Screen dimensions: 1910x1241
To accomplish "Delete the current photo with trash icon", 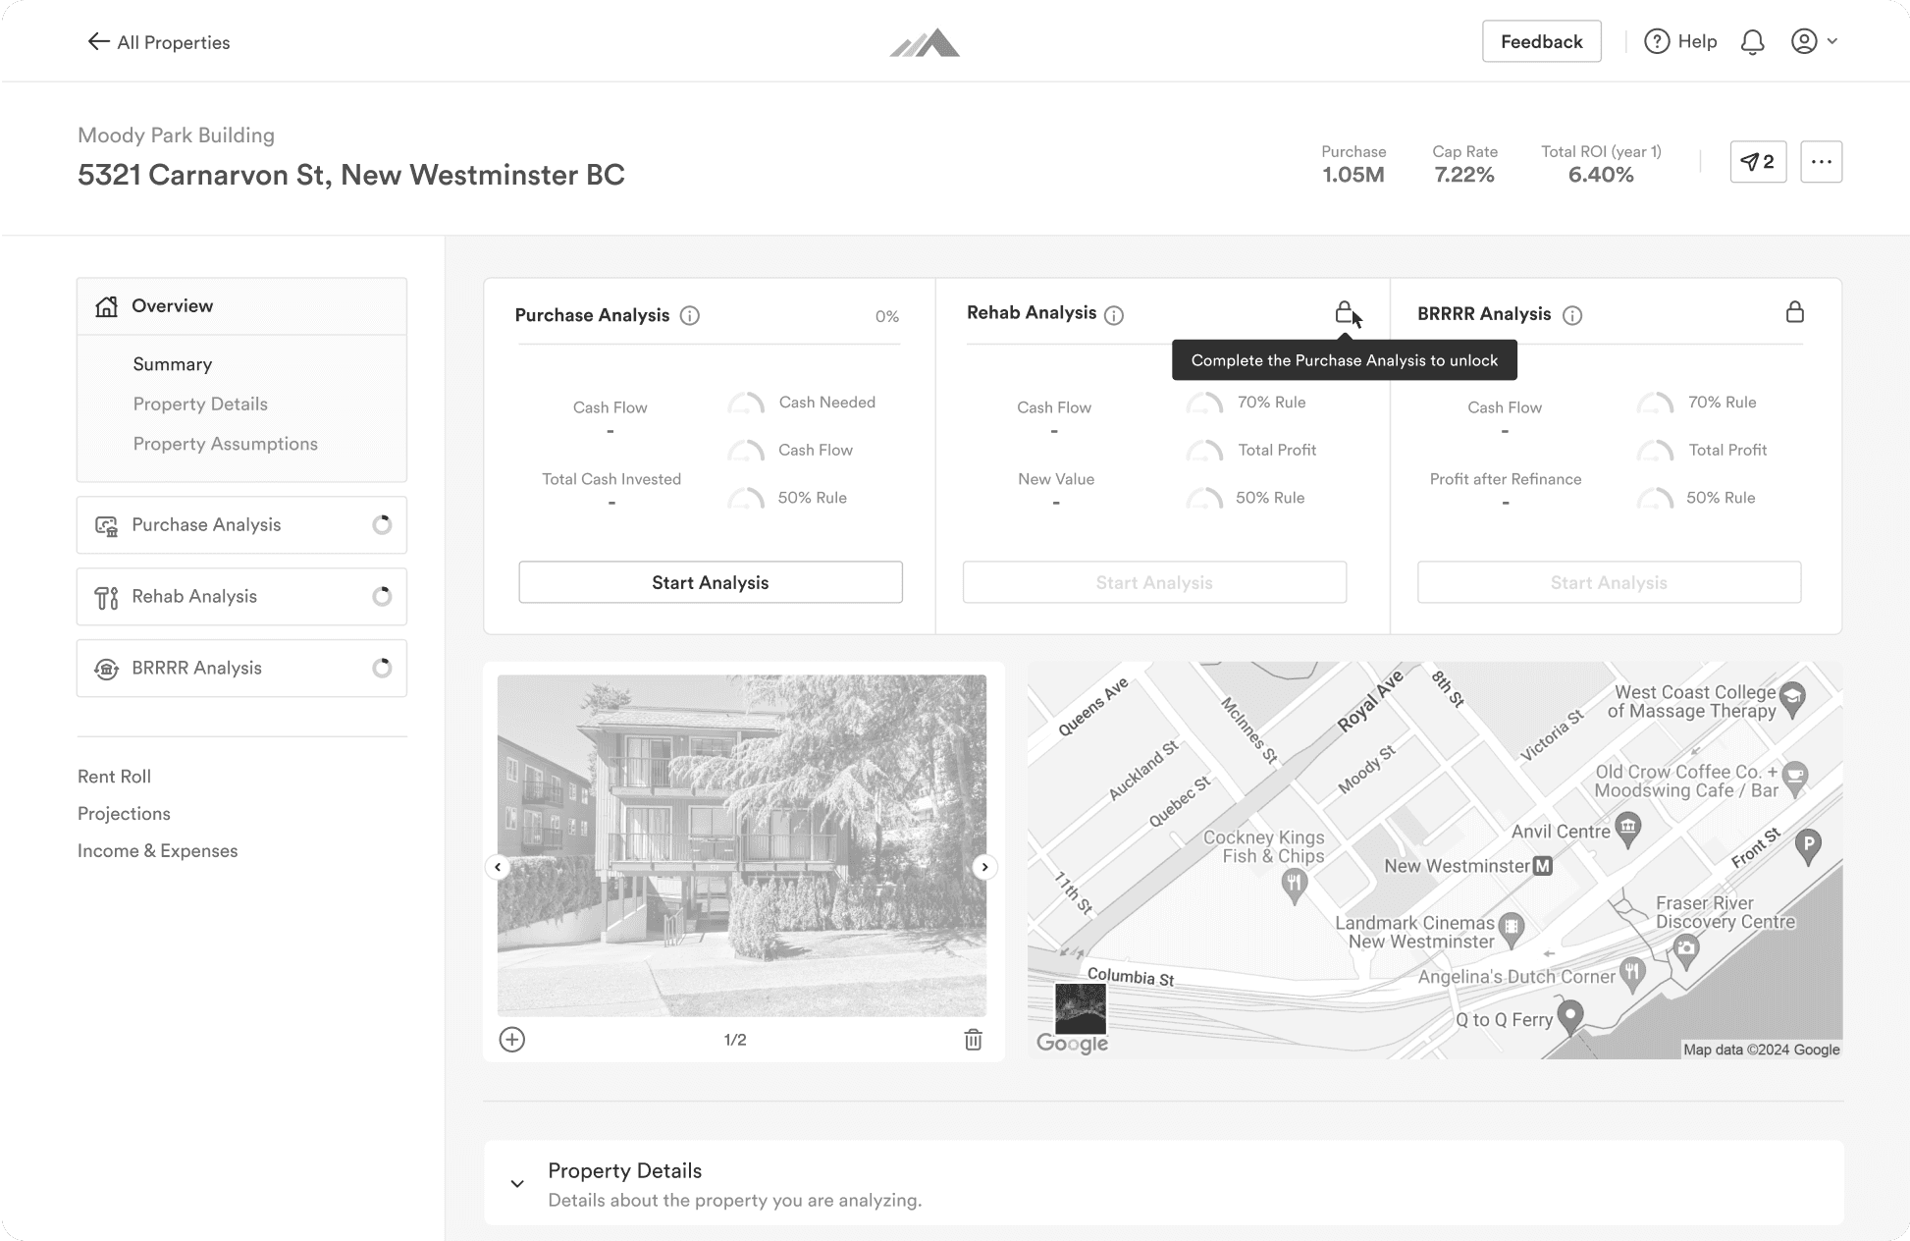I will [x=973, y=1040].
